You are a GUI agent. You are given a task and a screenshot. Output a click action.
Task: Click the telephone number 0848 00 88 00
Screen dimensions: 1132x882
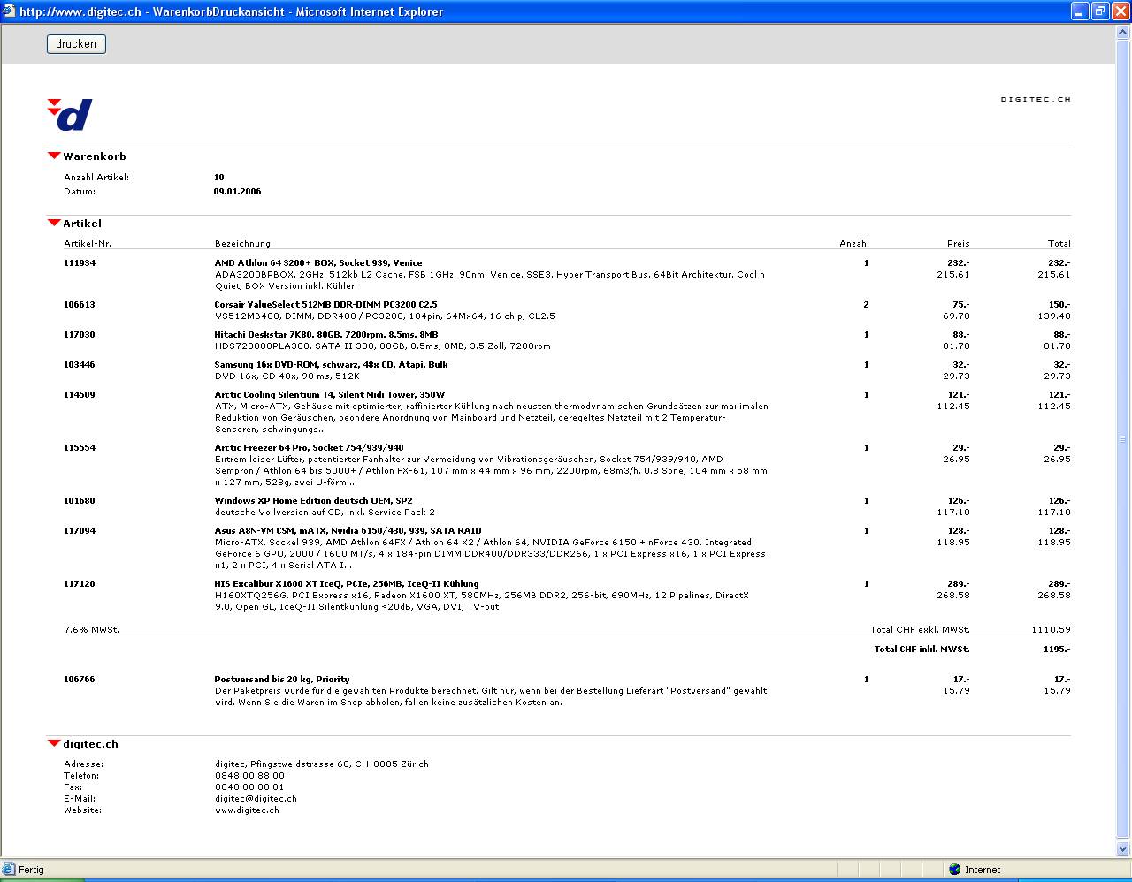click(x=249, y=776)
